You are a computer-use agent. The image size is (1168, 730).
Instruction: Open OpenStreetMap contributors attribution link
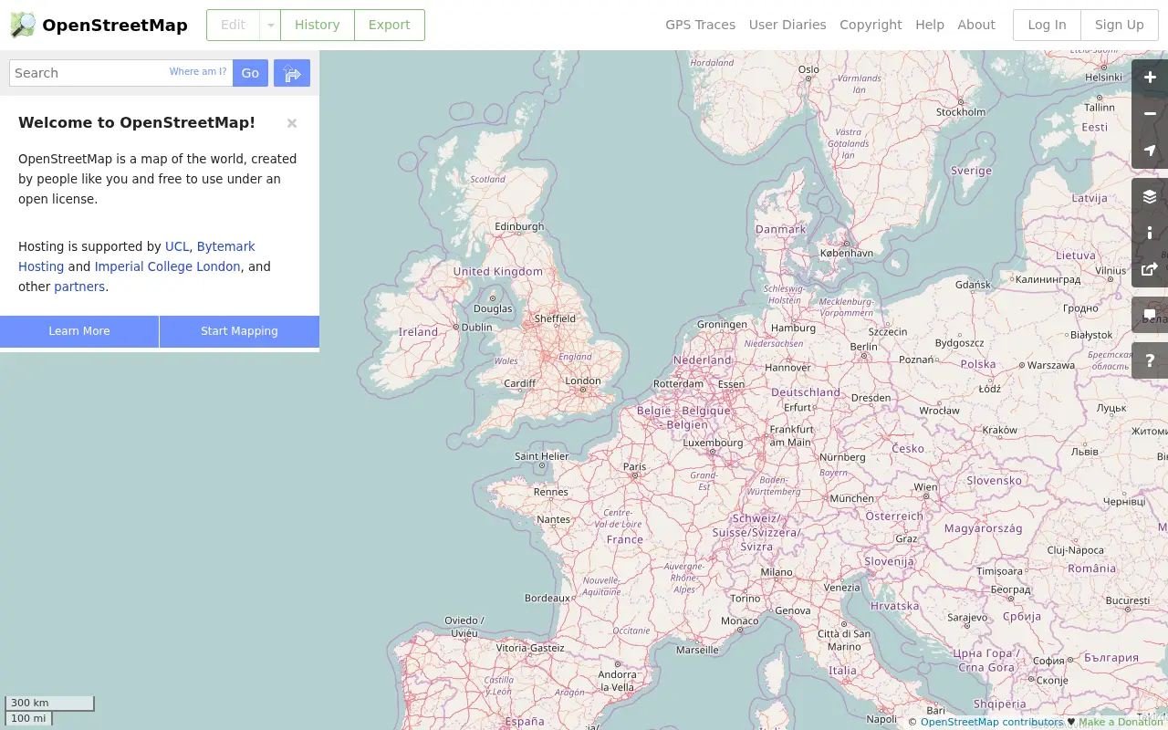[992, 722]
